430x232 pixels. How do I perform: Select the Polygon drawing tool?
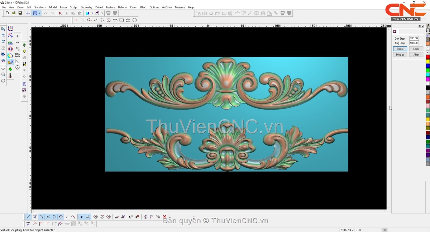135,20
